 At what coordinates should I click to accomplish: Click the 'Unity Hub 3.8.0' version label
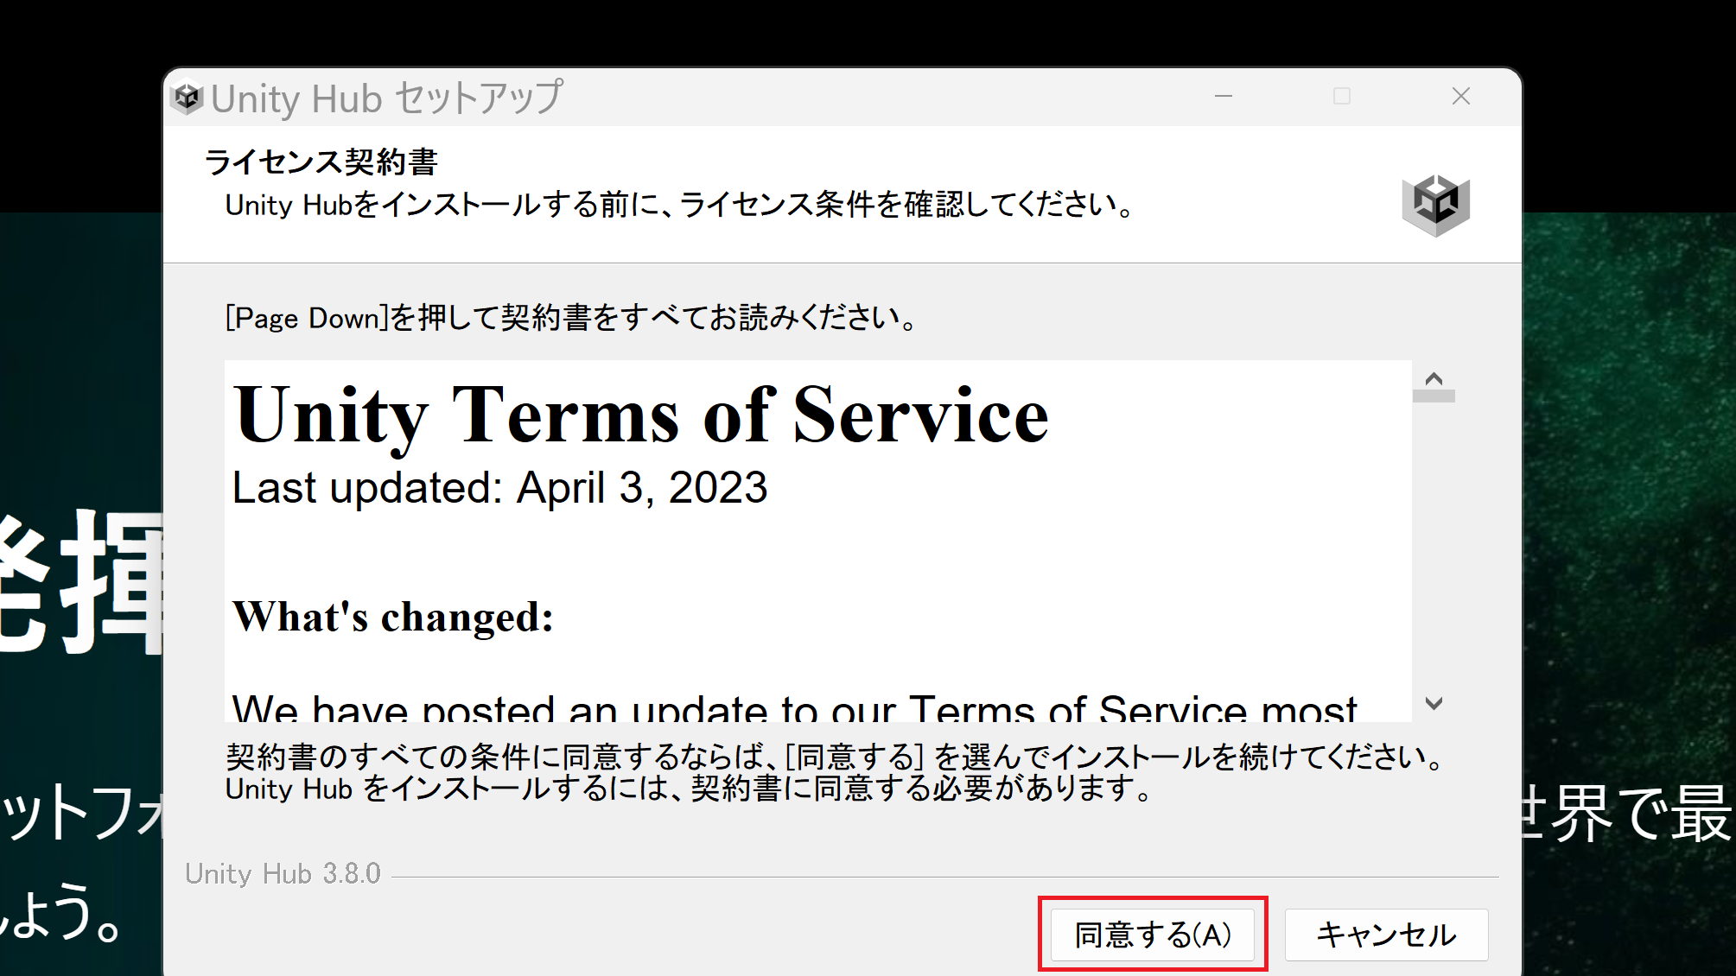pyautogui.click(x=283, y=874)
